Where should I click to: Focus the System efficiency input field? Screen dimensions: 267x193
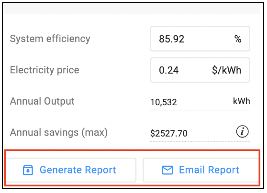click(x=200, y=39)
